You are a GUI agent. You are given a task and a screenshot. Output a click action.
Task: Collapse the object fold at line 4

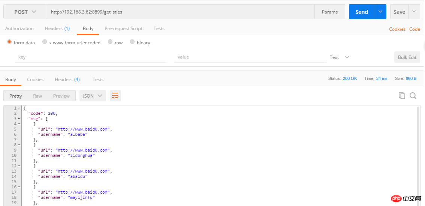[x=19, y=124]
